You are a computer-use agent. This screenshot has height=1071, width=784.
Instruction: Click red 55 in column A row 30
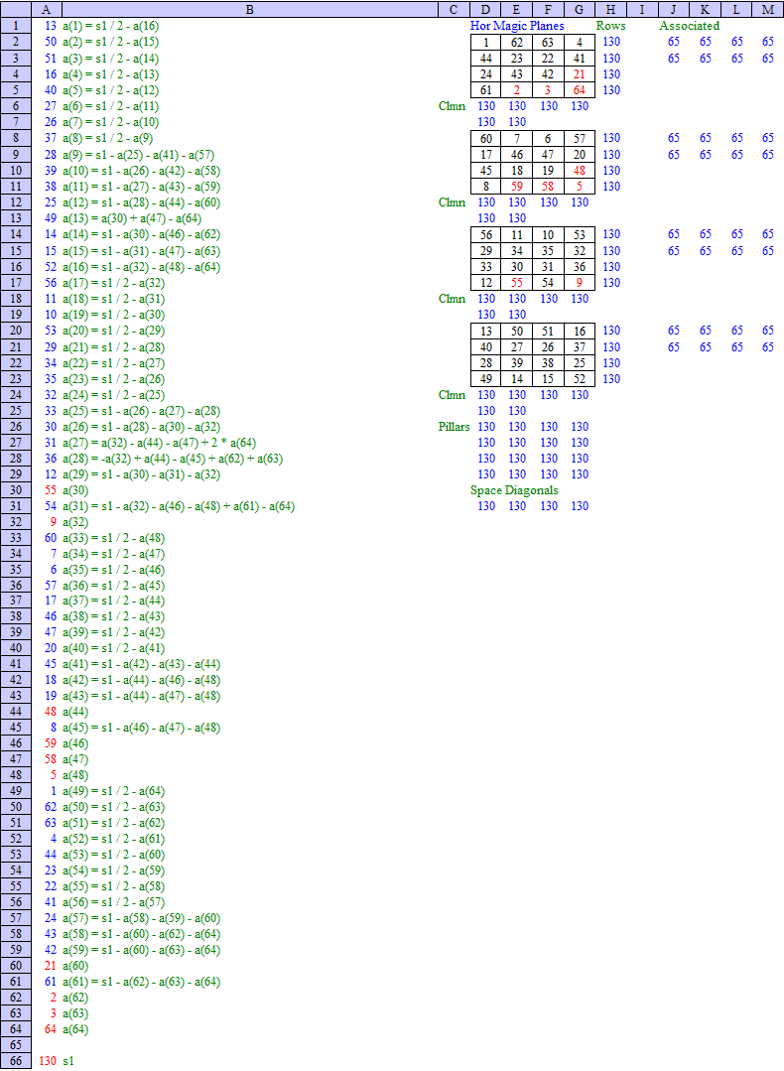(x=51, y=490)
